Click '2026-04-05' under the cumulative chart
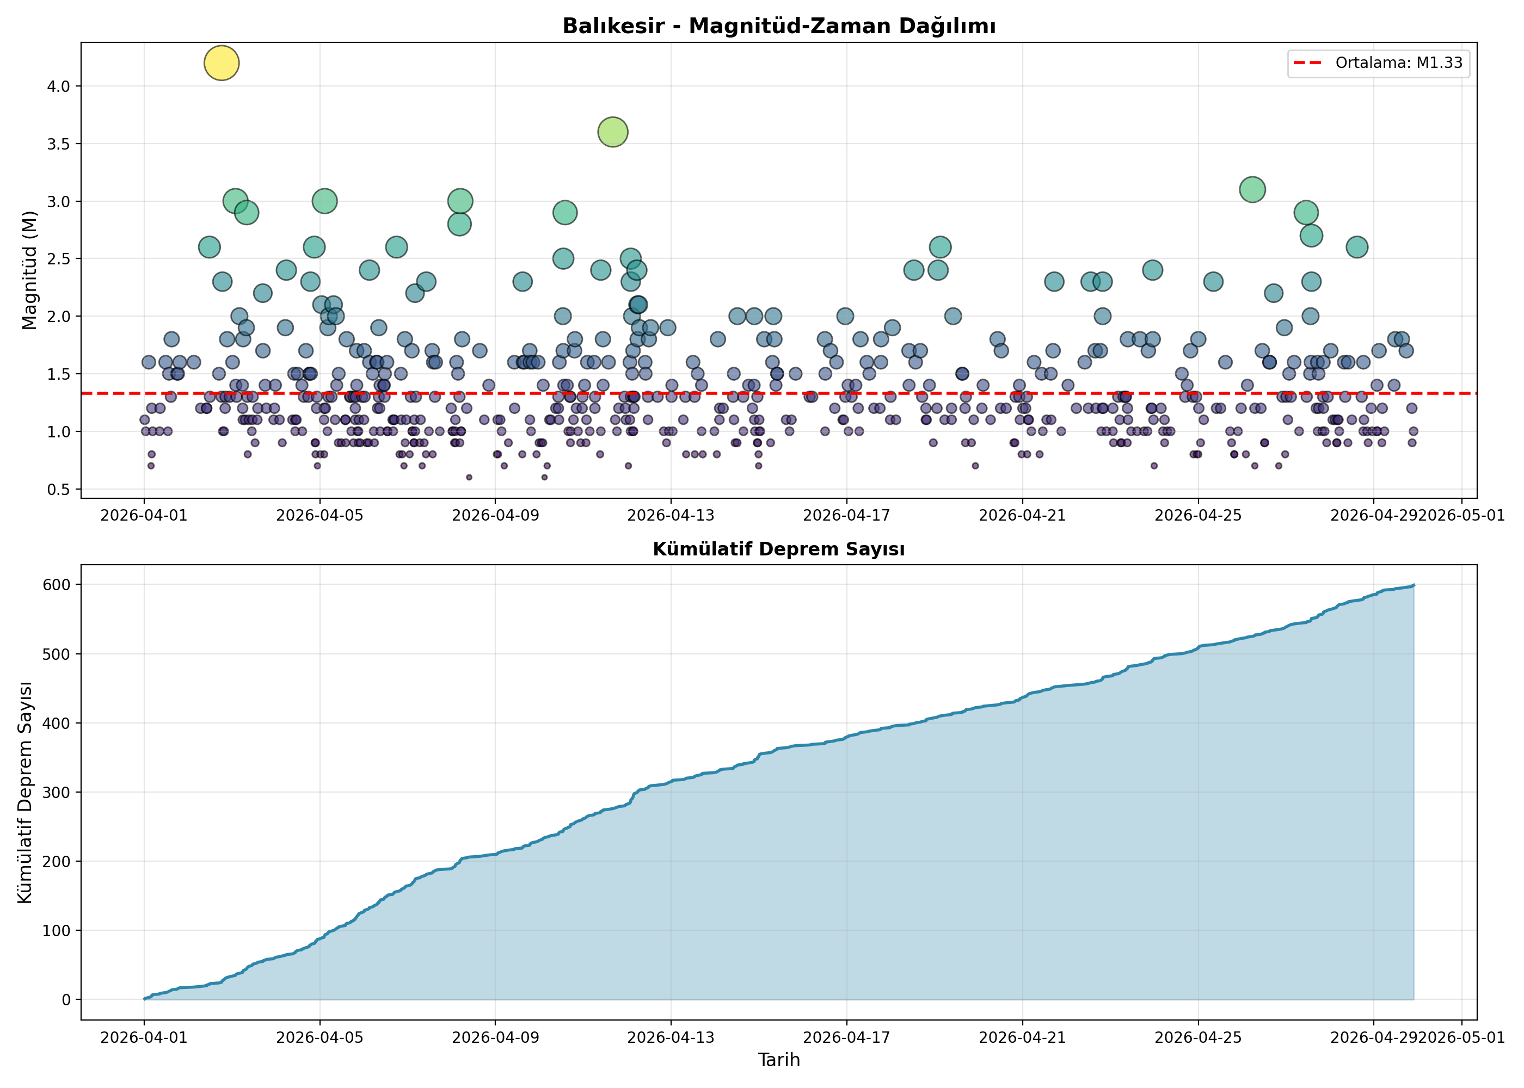The width and height of the screenshot is (1524, 1088). (x=319, y=1038)
